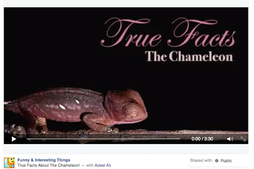This screenshot has width=254, height=169.
Task: Open the video in fullscreen mode
Action: click(x=243, y=139)
